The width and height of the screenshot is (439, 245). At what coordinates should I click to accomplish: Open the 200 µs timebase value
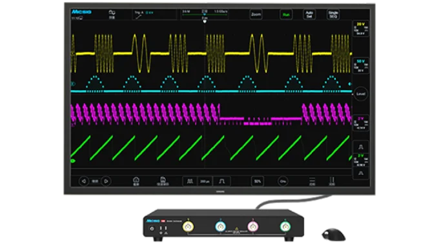pyautogui.click(x=205, y=182)
